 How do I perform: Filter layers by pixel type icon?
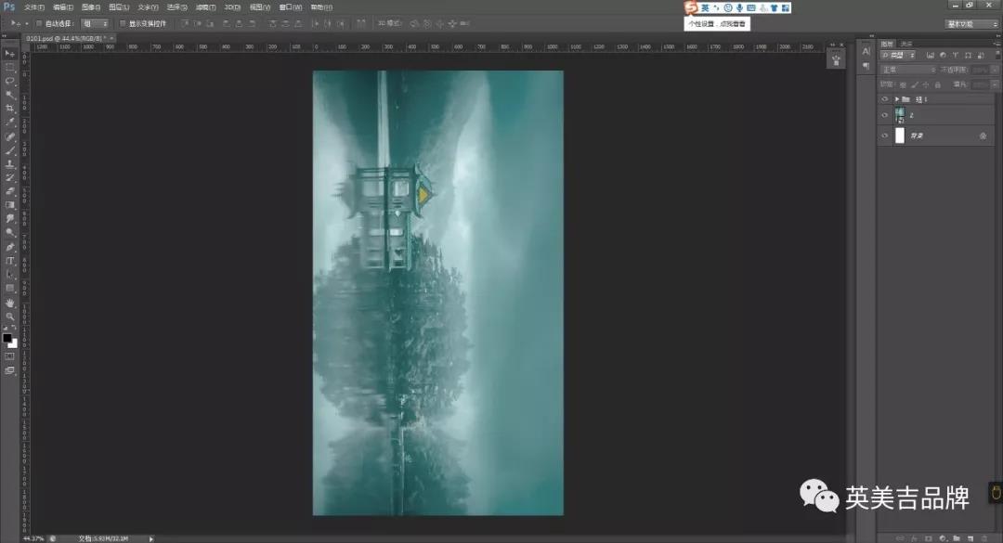(930, 56)
